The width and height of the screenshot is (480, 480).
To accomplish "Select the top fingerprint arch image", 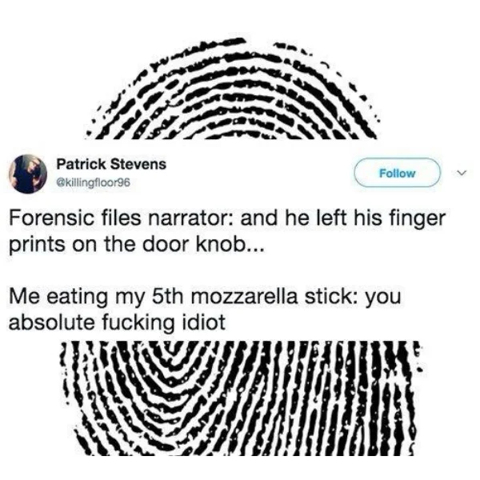I will coord(234,89).
